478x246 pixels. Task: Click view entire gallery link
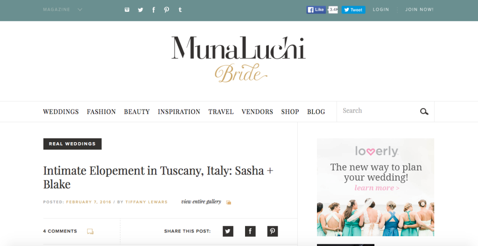[201, 202]
